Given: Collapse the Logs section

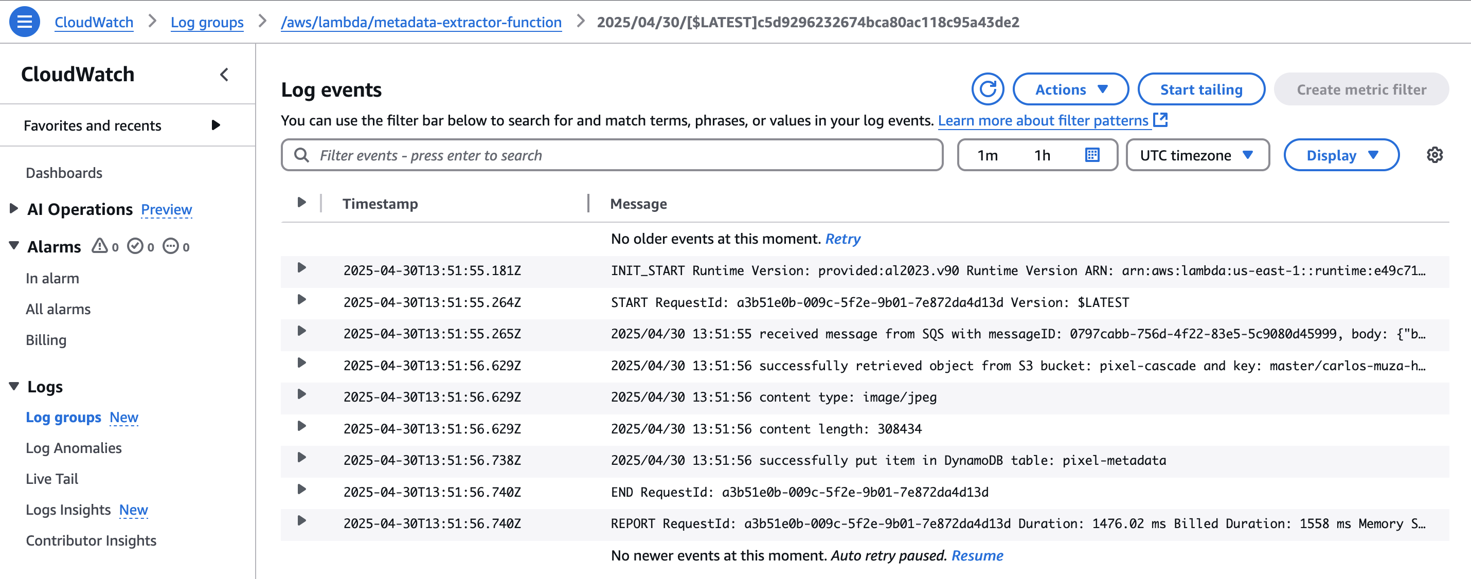Looking at the screenshot, I should point(14,386).
